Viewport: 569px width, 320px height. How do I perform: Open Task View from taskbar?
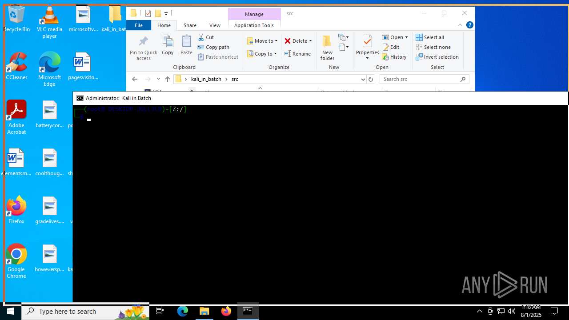pyautogui.click(x=160, y=311)
